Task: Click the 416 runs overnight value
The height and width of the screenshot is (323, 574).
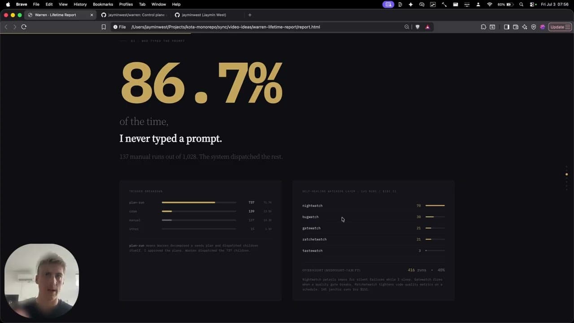Action: coord(417,270)
